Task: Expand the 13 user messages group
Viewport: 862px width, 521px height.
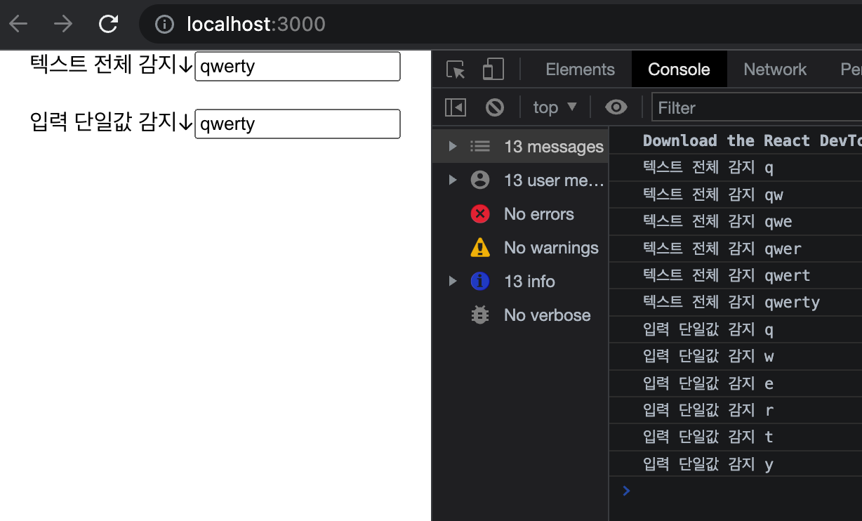Action: pyautogui.click(x=453, y=180)
